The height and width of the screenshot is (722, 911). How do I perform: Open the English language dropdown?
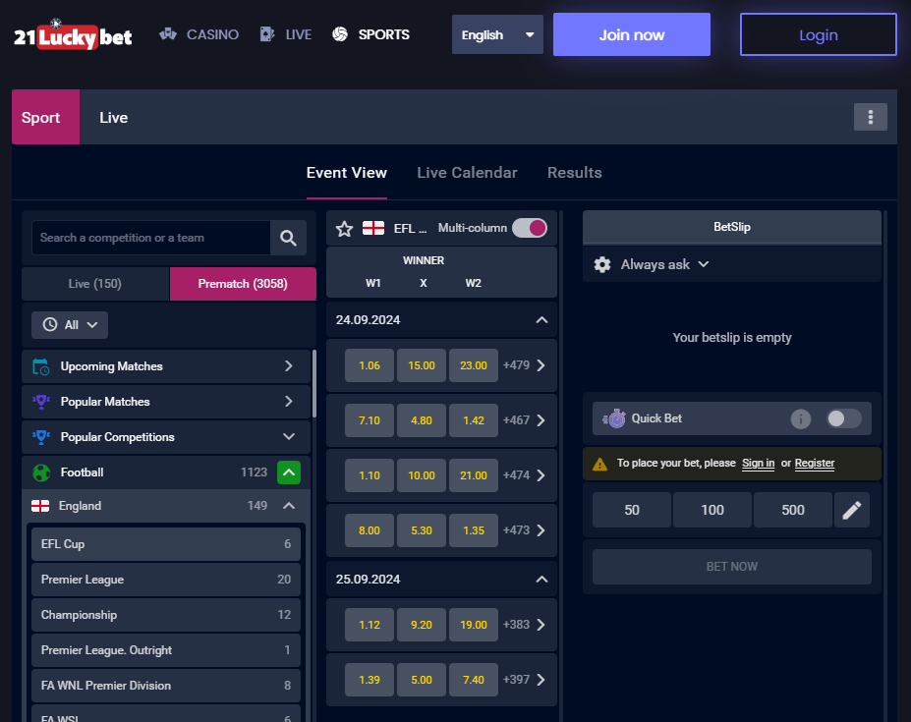[x=496, y=33]
